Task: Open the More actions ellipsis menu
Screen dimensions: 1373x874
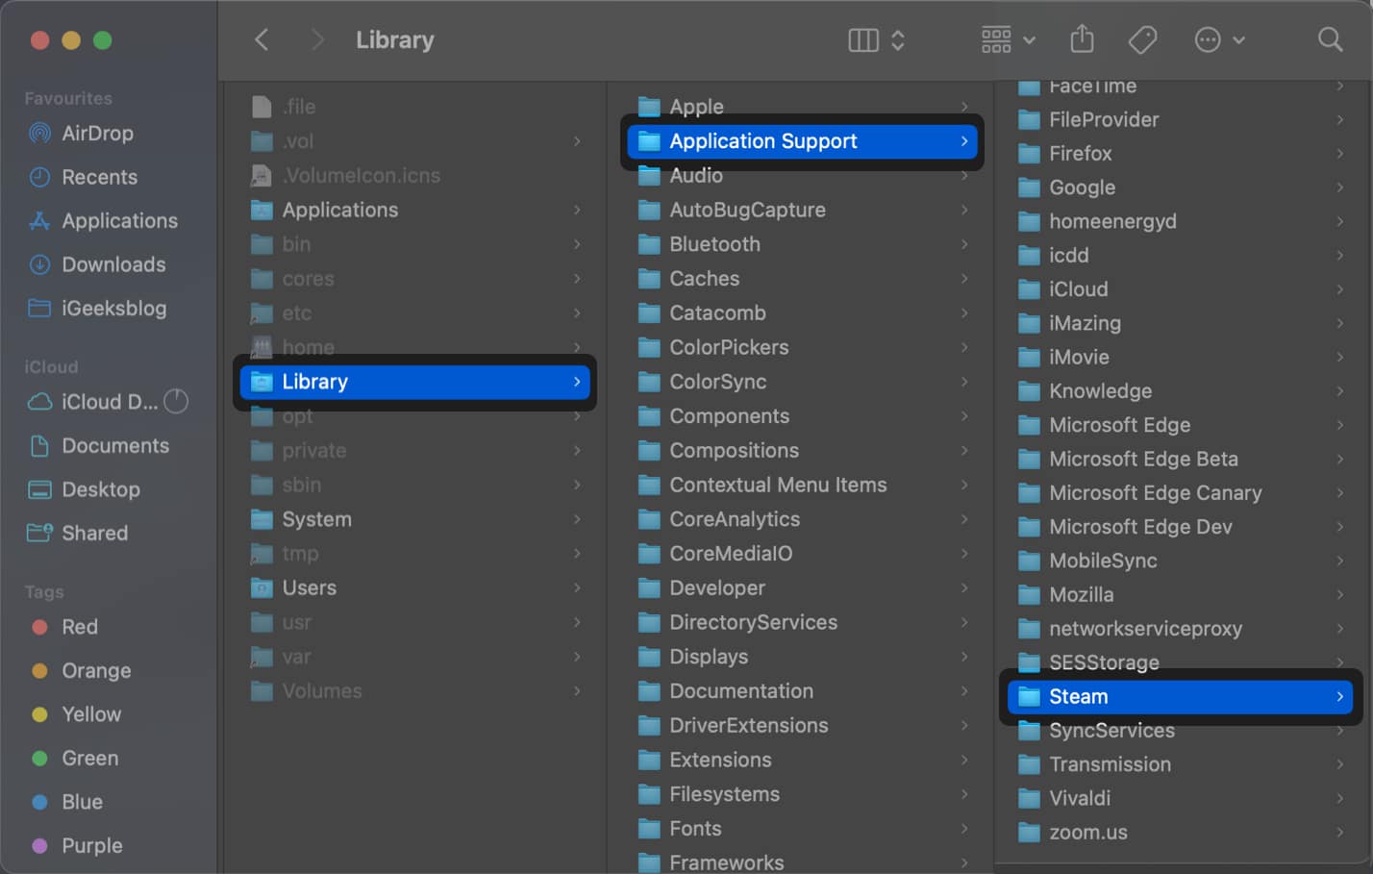Action: [x=1219, y=39]
